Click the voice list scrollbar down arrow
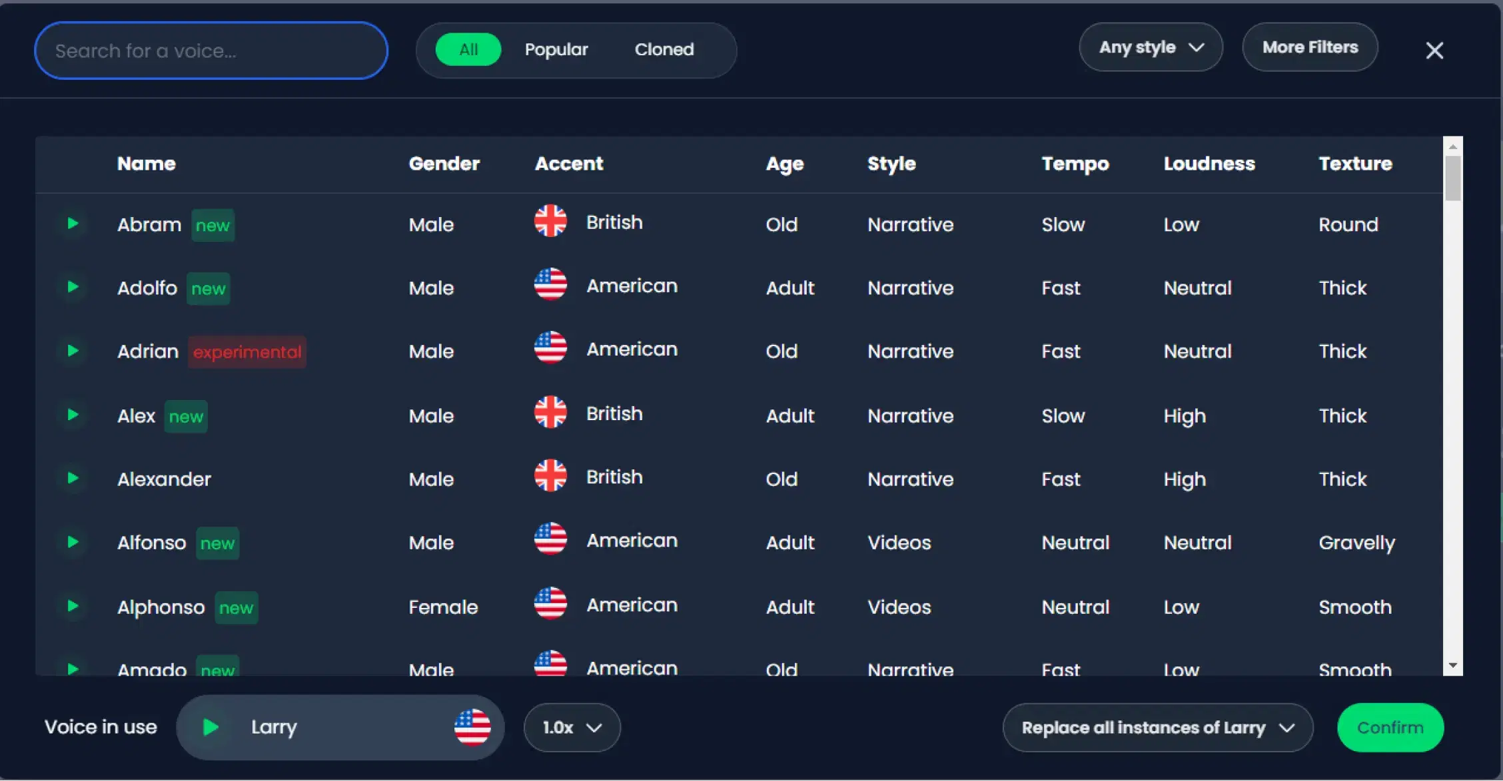Viewport: 1503px width, 781px height. click(x=1453, y=665)
